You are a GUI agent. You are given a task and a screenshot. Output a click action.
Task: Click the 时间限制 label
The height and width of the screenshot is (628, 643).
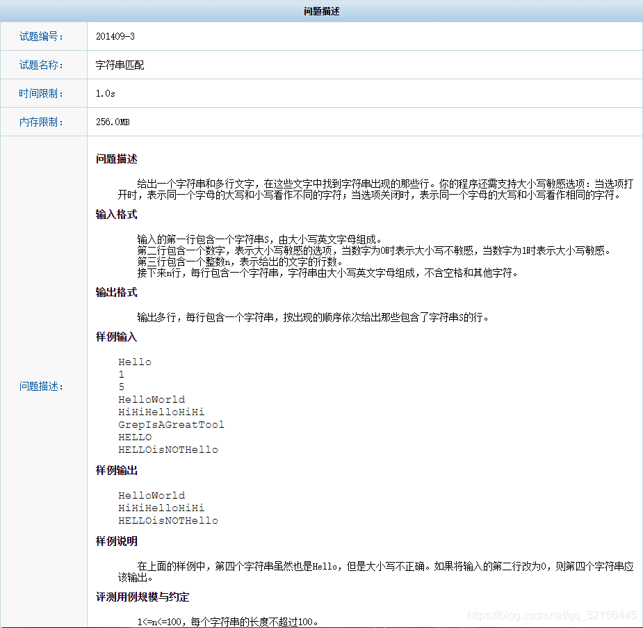click(41, 93)
